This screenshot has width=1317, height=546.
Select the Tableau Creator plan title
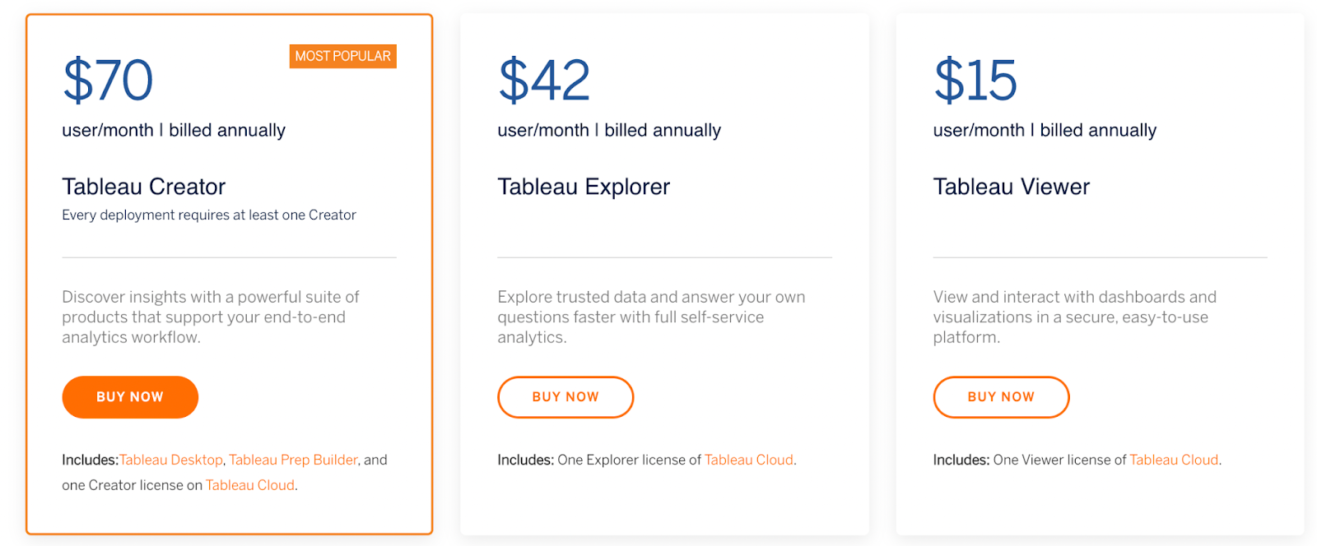coord(144,187)
